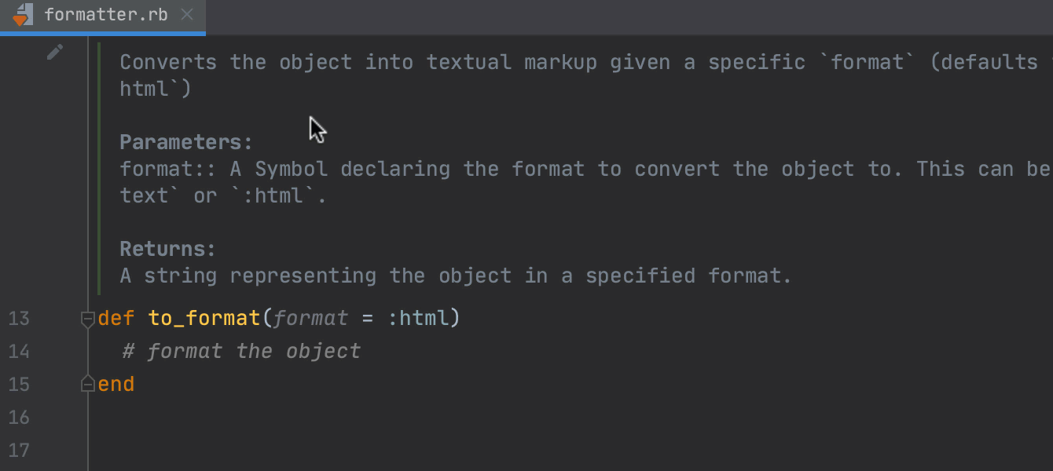1053x471 pixels.
Task: Click line number 16 in the gutter
Action: 19,417
